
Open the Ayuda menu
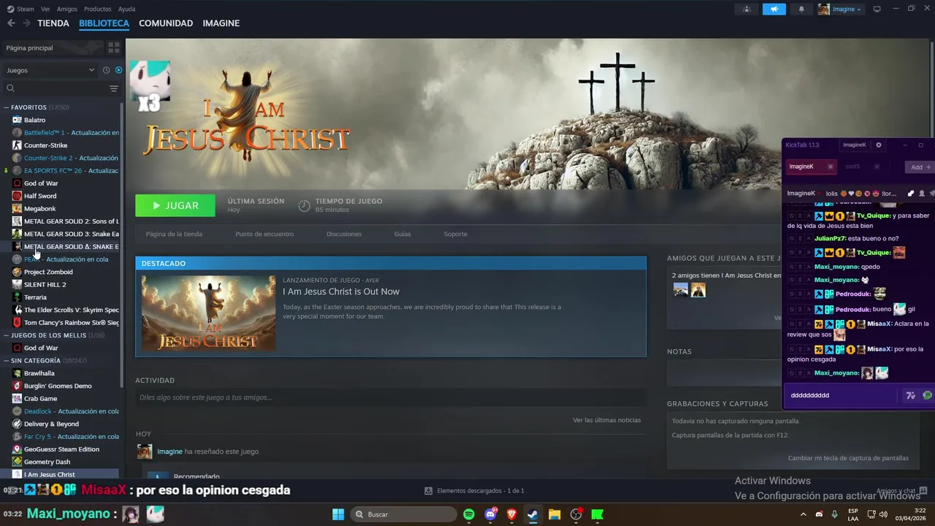(126, 9)
